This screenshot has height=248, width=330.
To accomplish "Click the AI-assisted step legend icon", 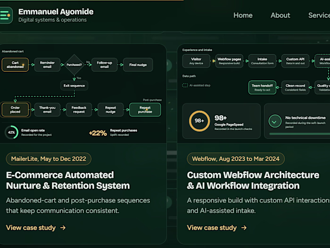I will pyautogui.click(x=185, y=86).
